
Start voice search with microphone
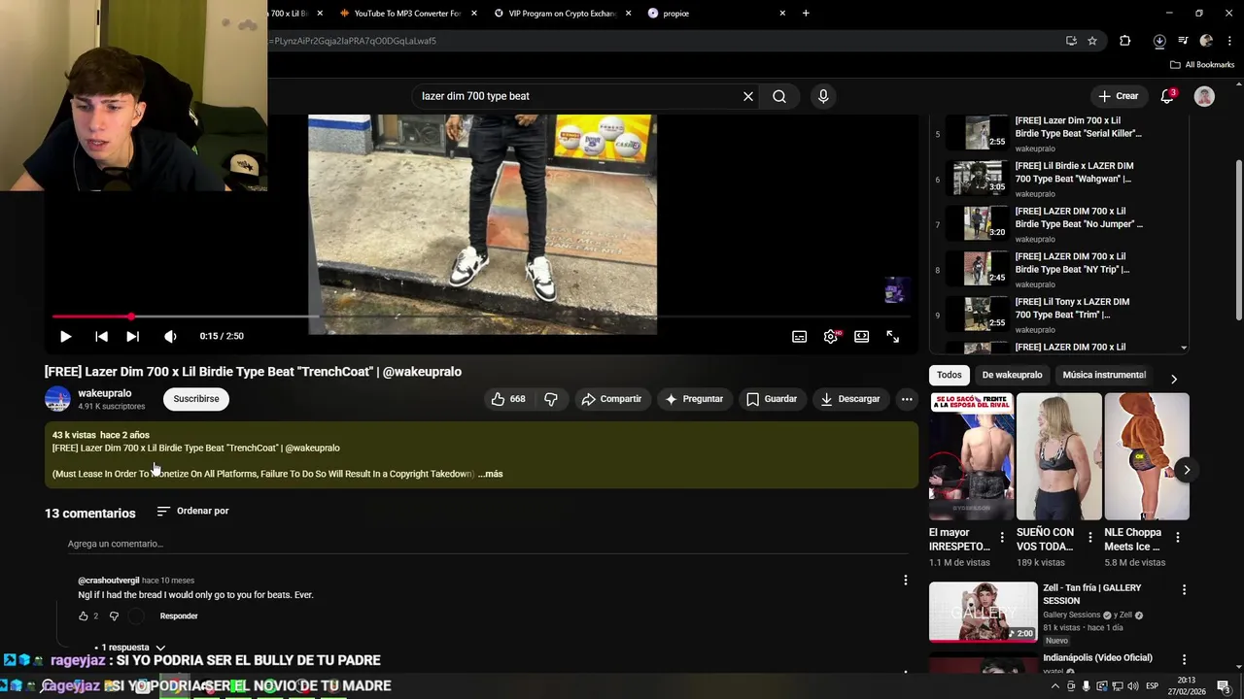823,96
